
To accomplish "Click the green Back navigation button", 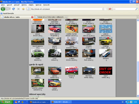I will (3, 9).
